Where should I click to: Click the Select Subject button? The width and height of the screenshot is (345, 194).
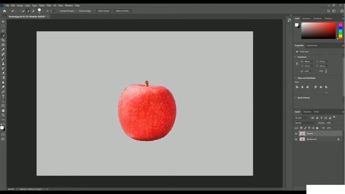click(x=103, y=11)
